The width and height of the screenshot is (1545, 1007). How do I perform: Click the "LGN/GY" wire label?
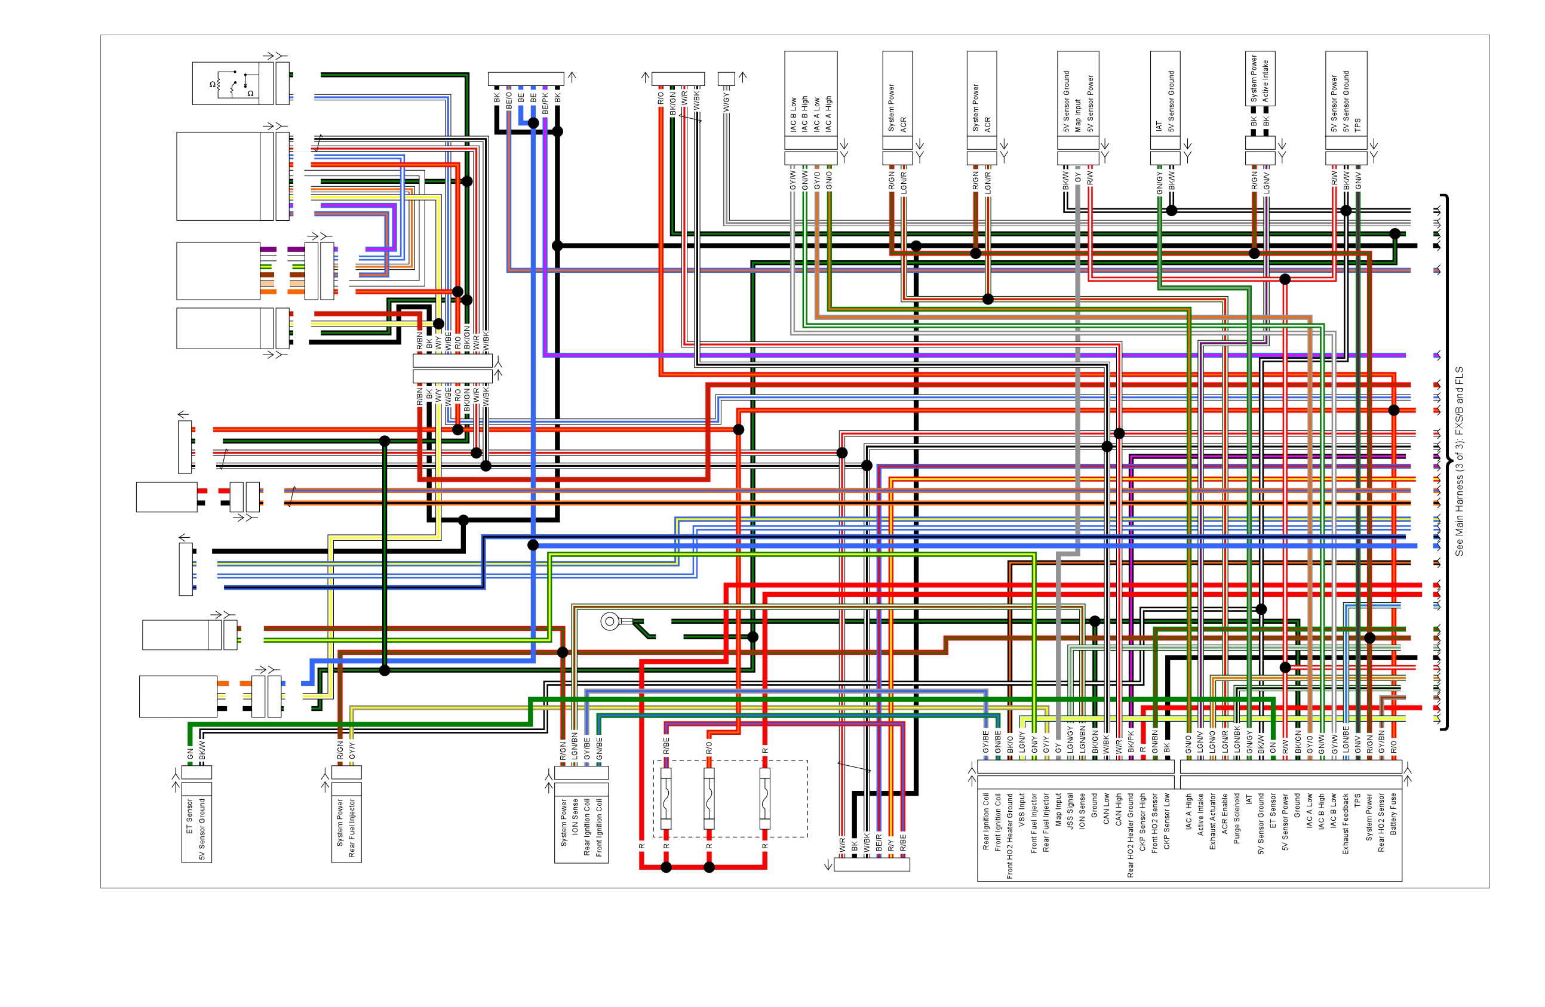click(1070, 740)
